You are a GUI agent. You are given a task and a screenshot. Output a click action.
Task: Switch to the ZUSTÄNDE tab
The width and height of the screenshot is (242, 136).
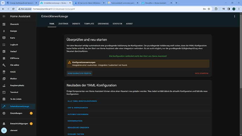click(63, 24)
